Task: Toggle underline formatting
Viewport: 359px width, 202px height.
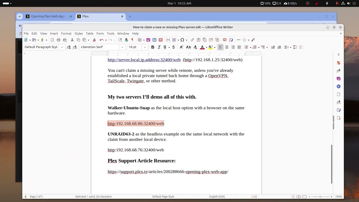Action: point(165,47)
